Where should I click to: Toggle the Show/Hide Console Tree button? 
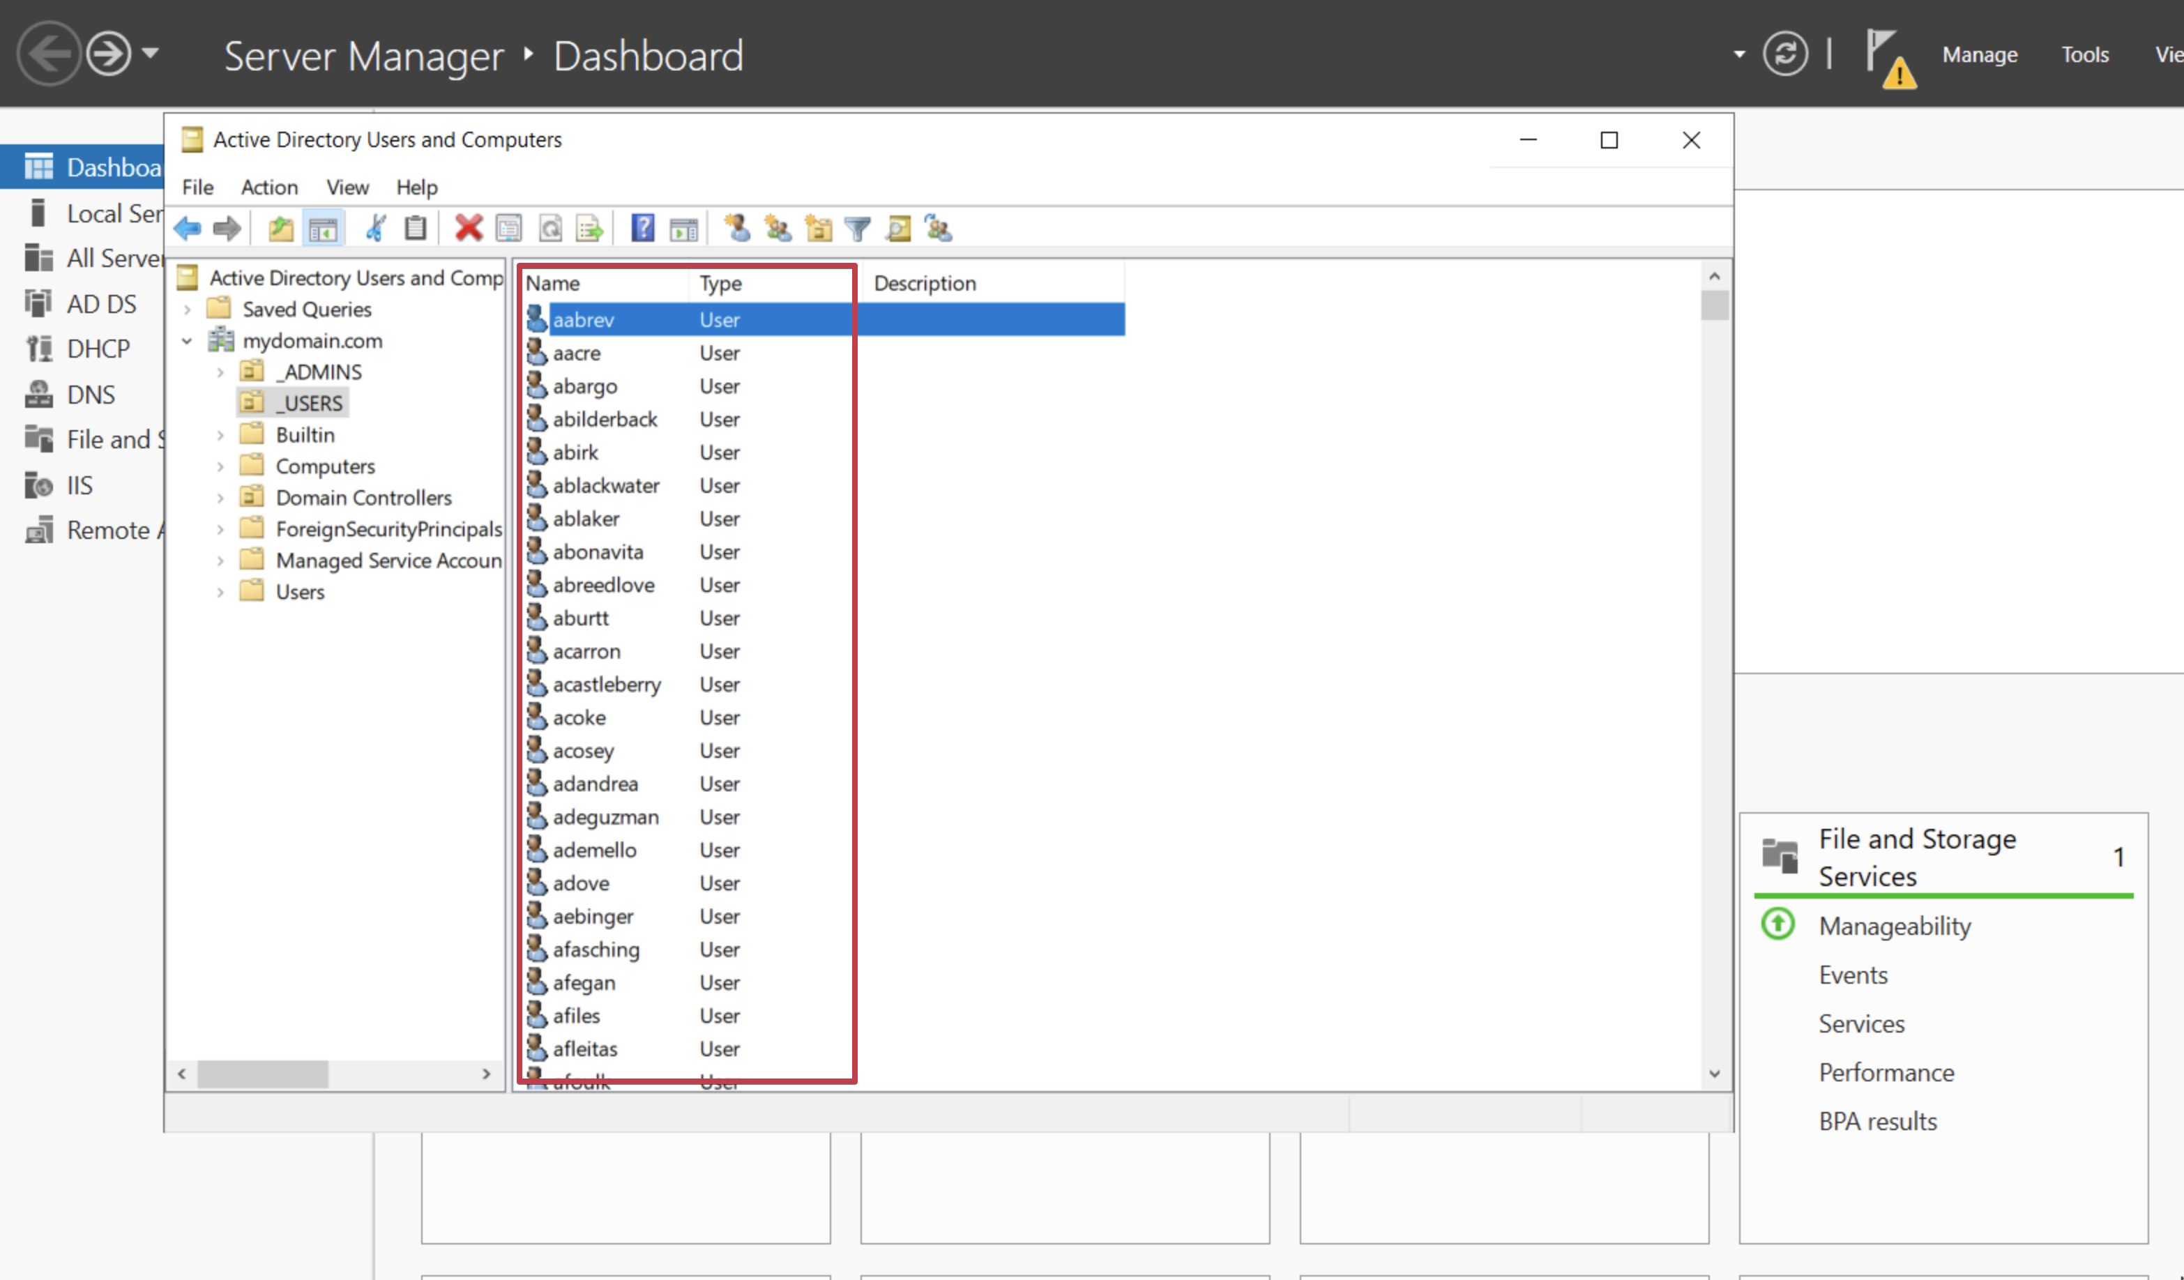324,229
